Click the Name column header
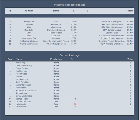 click(19, 59)
